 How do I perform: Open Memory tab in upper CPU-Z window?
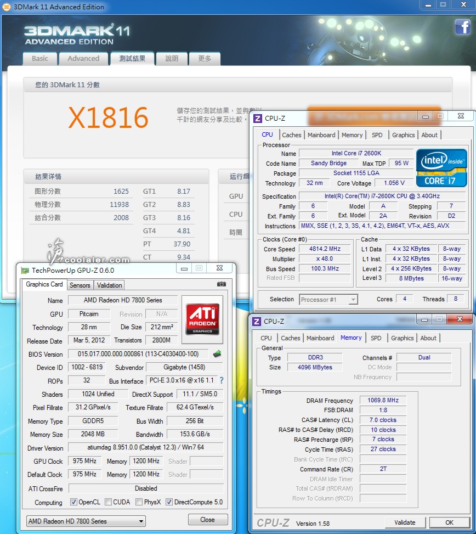tap(352, 135)
